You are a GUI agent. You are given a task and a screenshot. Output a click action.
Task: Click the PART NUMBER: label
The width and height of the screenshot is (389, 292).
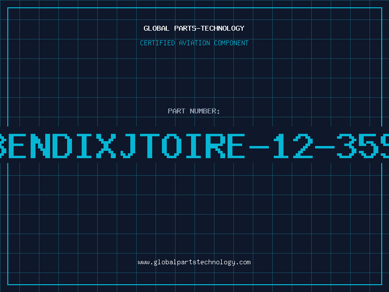[194, 111]
